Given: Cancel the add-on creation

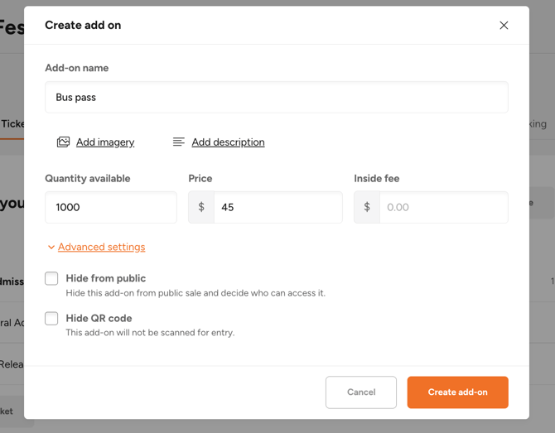Looking at the screenshot, I should click(x=361, y=392).
